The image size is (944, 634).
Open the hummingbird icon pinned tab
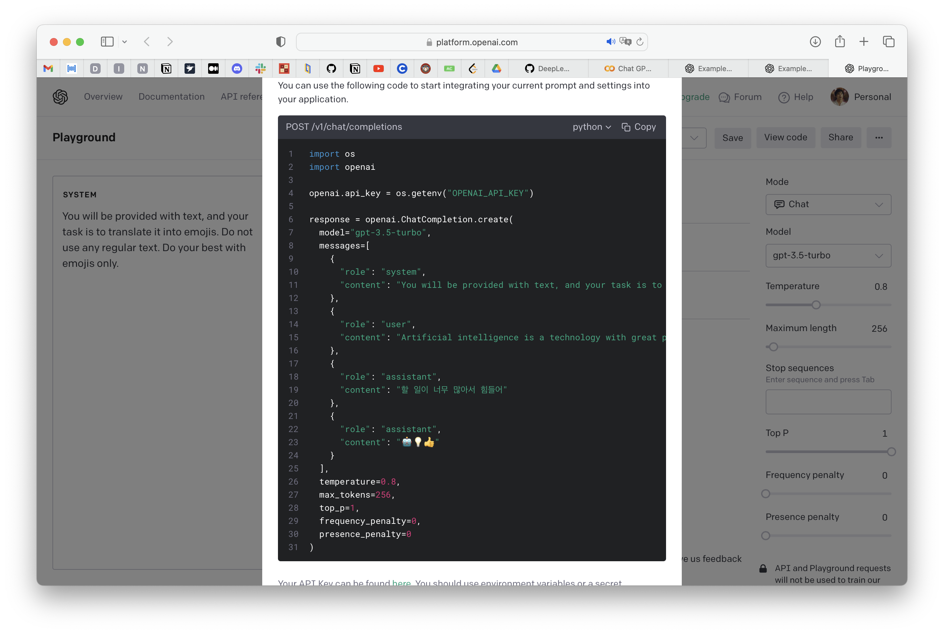[x=189, y=68]
